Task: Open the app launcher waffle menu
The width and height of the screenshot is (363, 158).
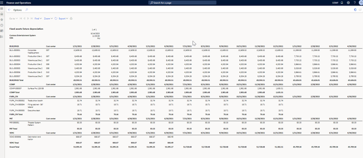Action: [2, 3]
